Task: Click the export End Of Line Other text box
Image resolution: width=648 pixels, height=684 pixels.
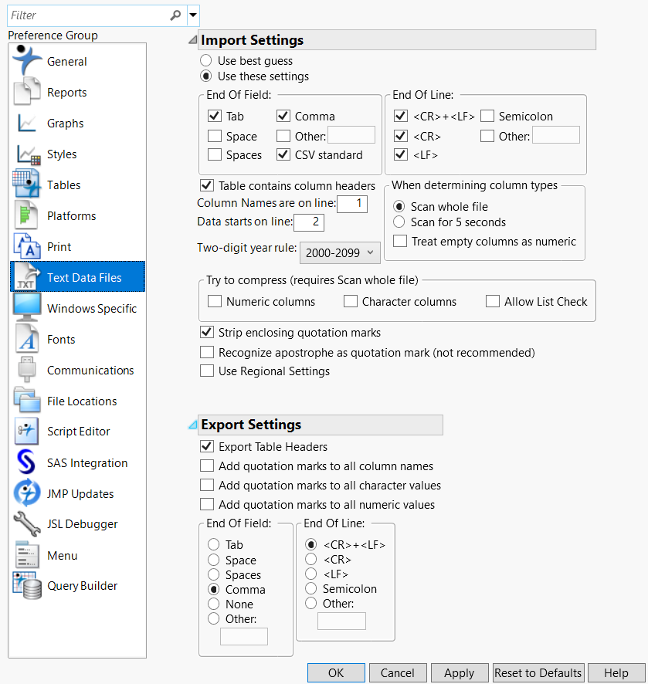Action: 341,621
